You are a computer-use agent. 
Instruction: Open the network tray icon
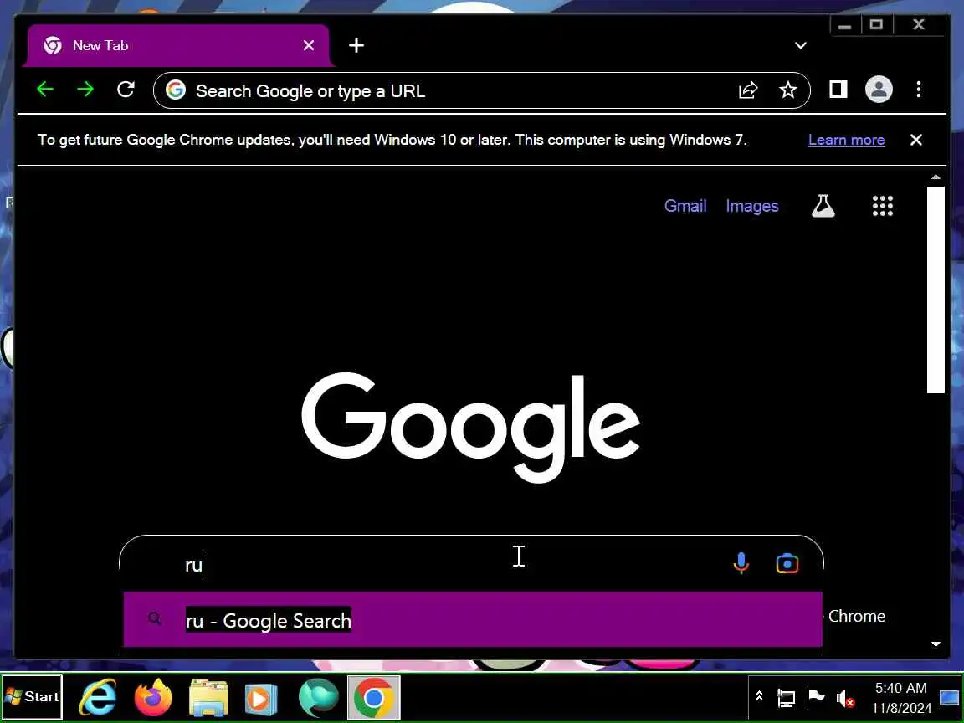tap(786, 698)
